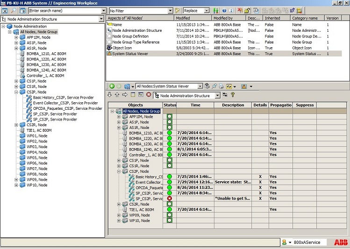This screenshot has height=249, width=350.
Task: Select Controller_1, AC 800M in the tree
Action: coord(45,76)
